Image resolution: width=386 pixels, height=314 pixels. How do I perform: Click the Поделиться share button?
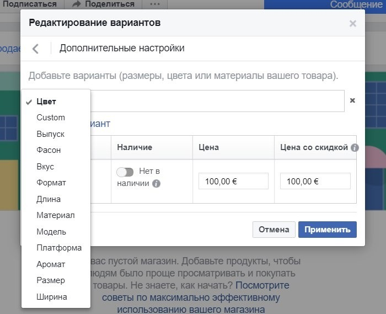coord(103,4)
